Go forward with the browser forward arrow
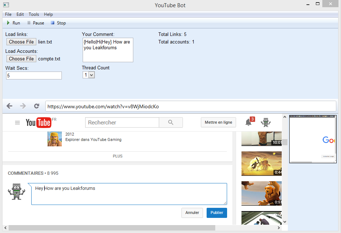Image resolution: width=341 pixels, height=233 pixels. 23,106
